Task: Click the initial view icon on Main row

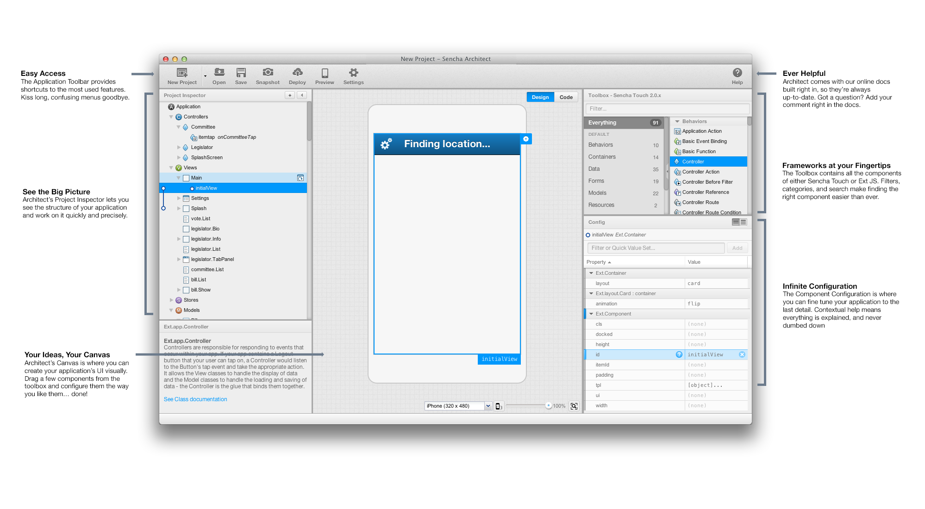Action: [x=300, y=178]
